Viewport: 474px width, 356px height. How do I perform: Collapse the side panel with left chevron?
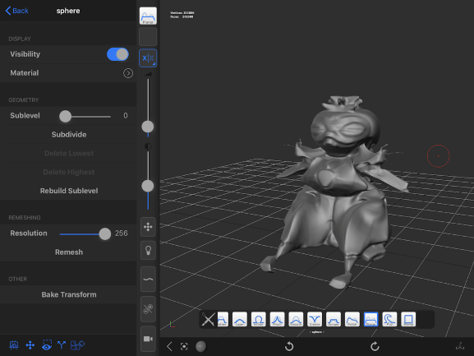tap(169, 347)
